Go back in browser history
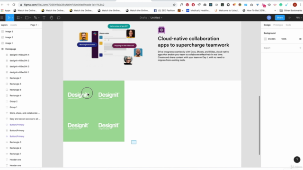The height and width of the screenshot is (170, 303). pos(2,5)
